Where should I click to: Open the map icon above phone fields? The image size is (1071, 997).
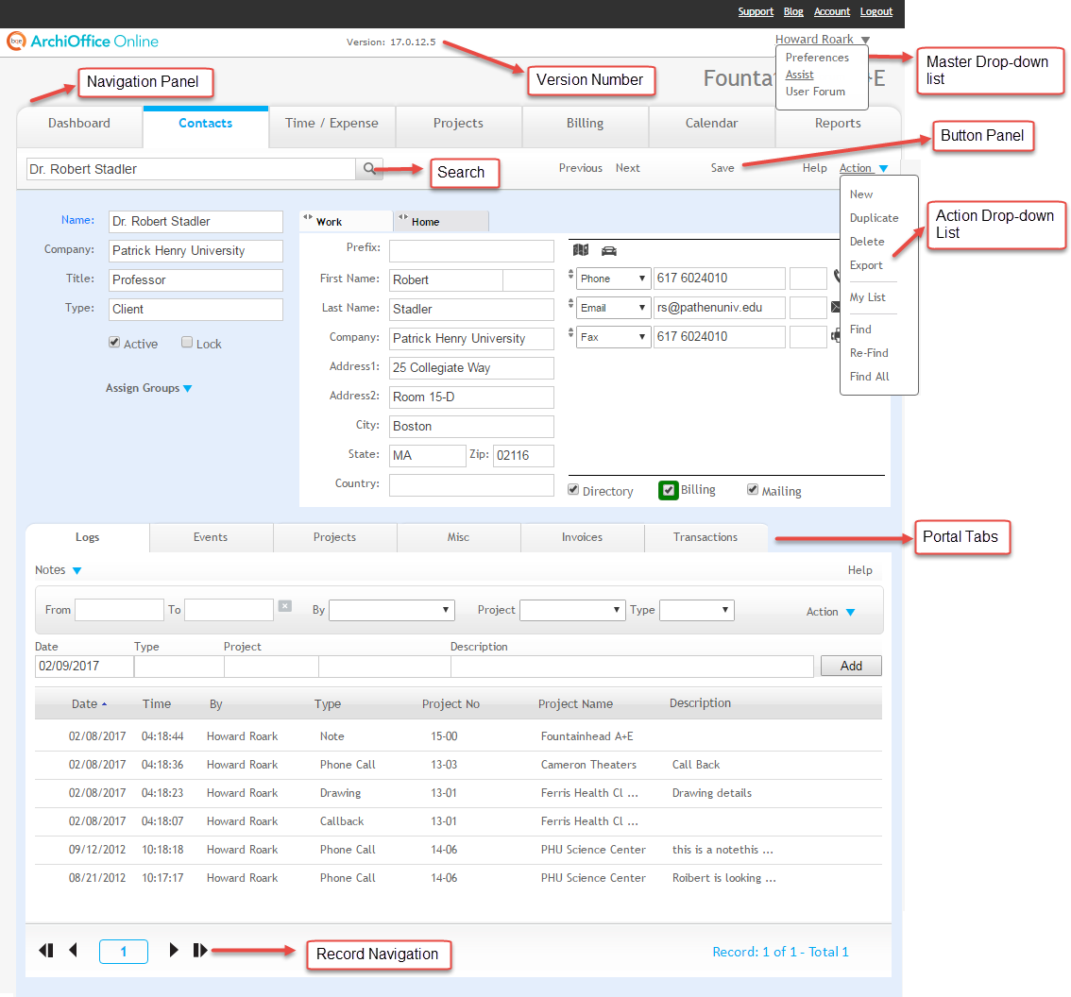(581, 250)
